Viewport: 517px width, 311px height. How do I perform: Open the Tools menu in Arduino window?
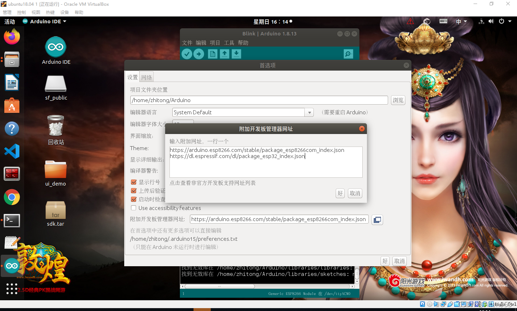pyautogui.click(x=229, y=43)
